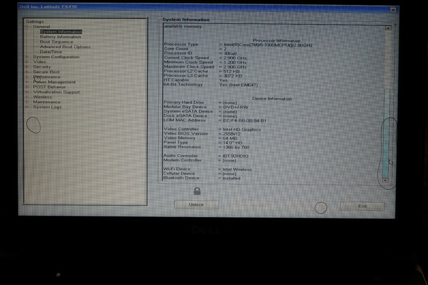
Task: Open Date/Time settings
Action: point(51,52)
